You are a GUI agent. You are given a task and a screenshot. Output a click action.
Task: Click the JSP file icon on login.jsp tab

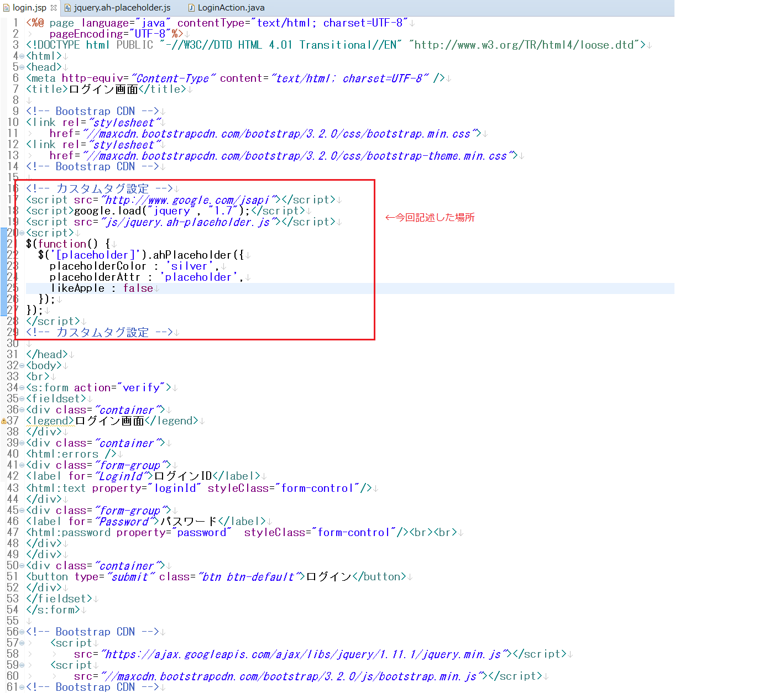click(x=7, y=8)
